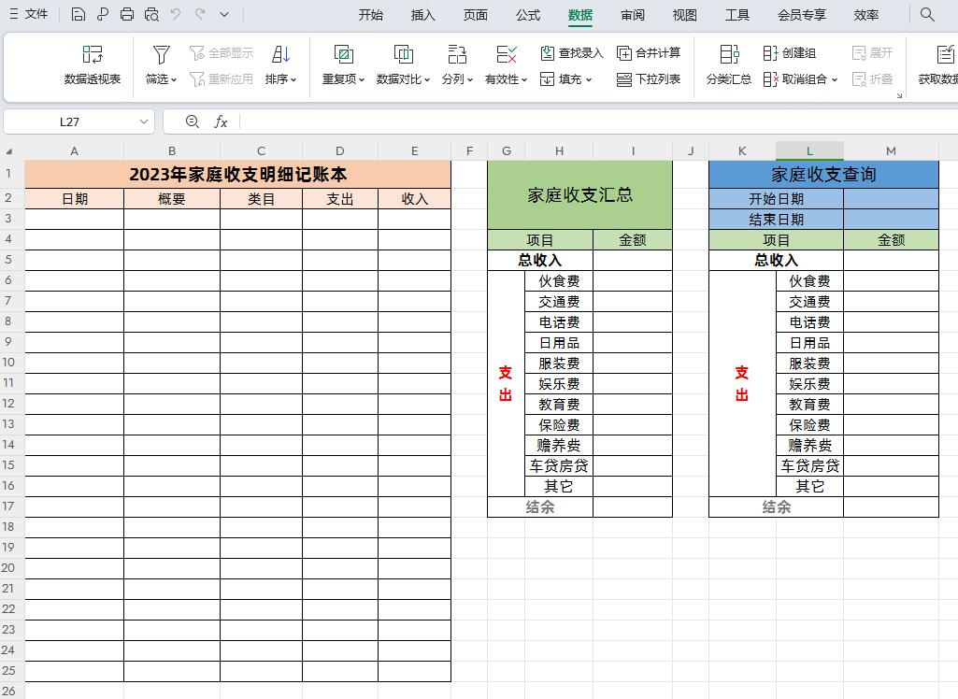
Task: Open the 工具 tab
Action: point(736,15)
